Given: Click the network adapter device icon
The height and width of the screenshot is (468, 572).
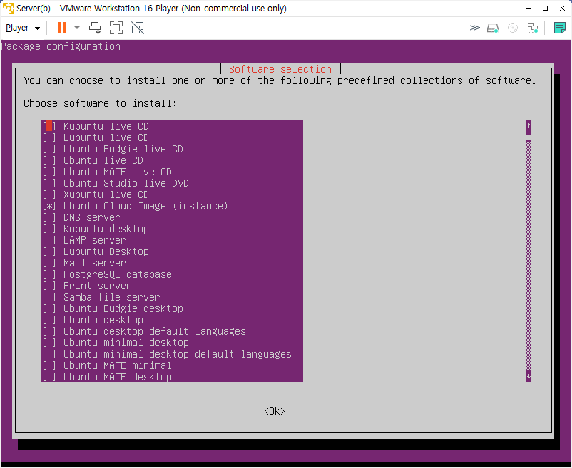Looking at the screenshot, I should 533,28.
